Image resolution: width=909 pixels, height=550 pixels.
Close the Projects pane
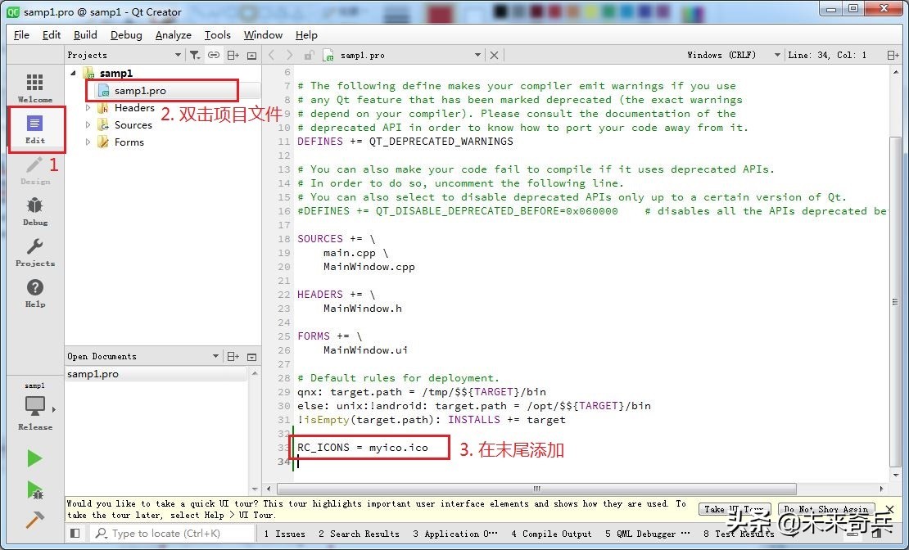[251, 55]
